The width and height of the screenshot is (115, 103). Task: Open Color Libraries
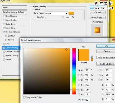point(106,64)
